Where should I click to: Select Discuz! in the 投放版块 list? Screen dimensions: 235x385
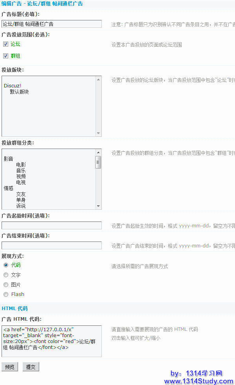point(13,86)
